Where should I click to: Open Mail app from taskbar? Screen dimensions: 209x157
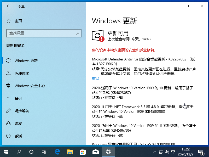tap(96, 152)
